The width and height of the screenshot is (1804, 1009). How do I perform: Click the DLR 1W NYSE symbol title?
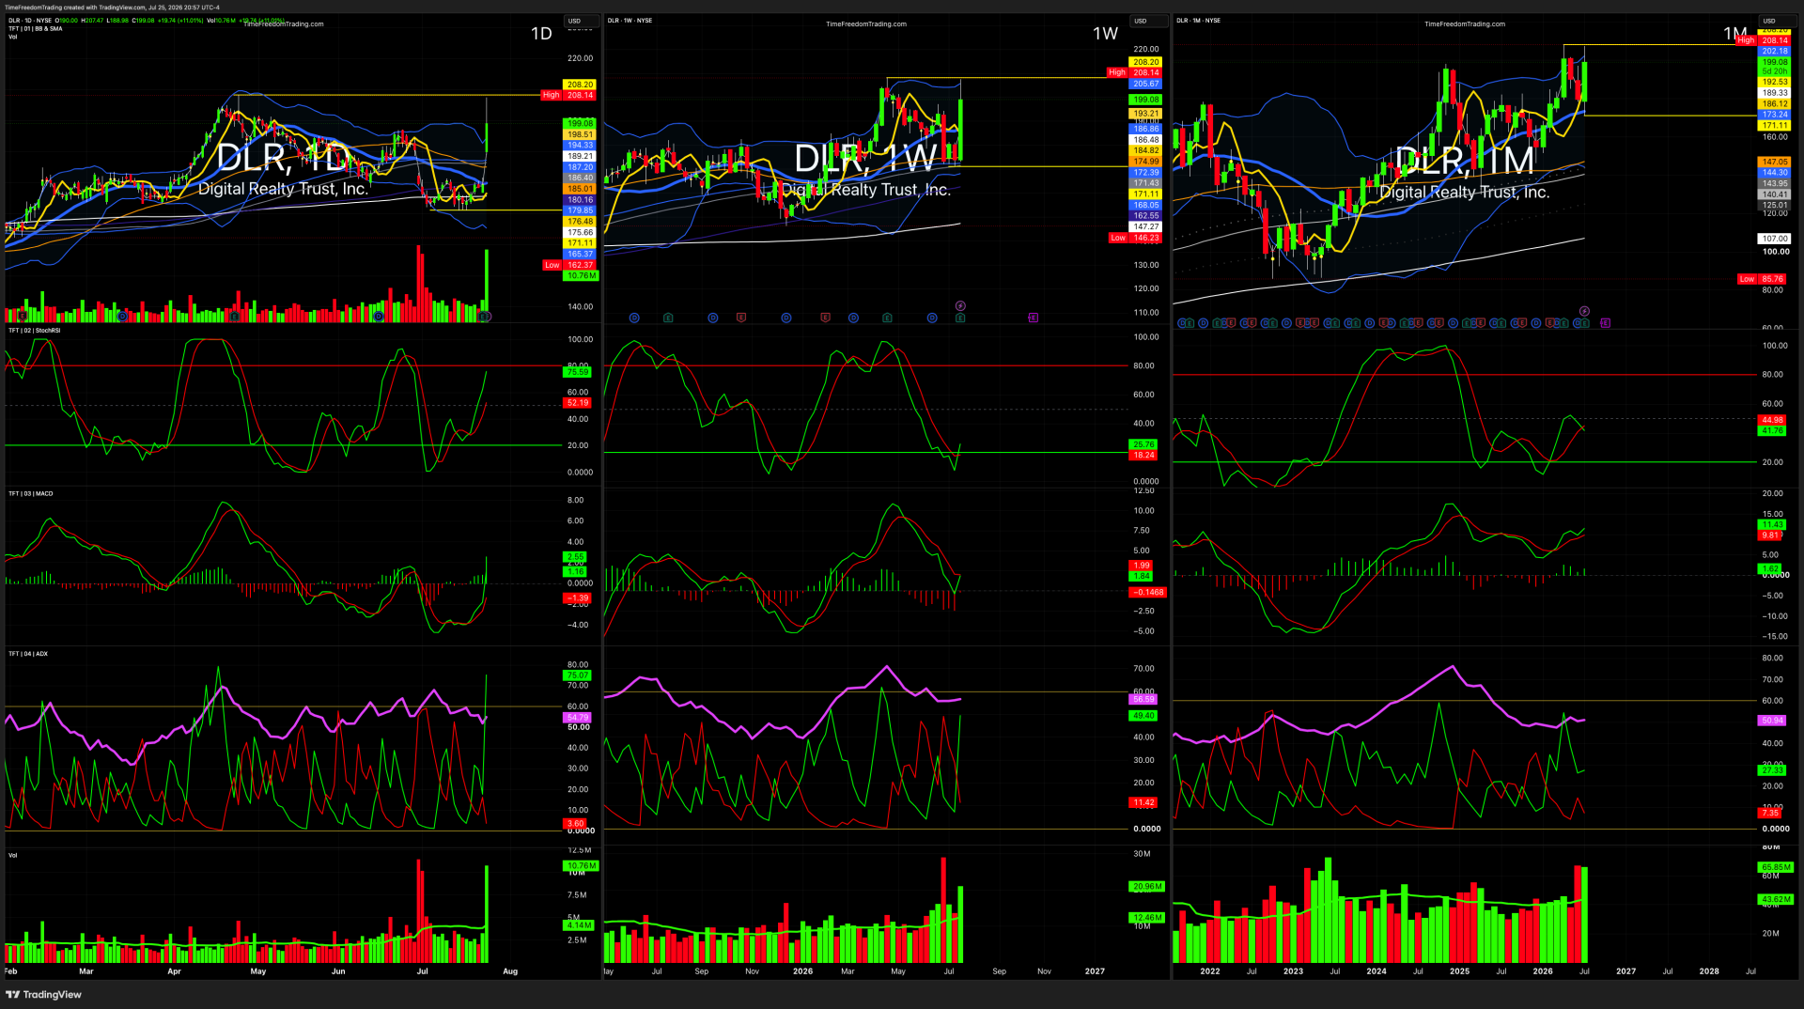pyautogui.click(x=630, y=20)
